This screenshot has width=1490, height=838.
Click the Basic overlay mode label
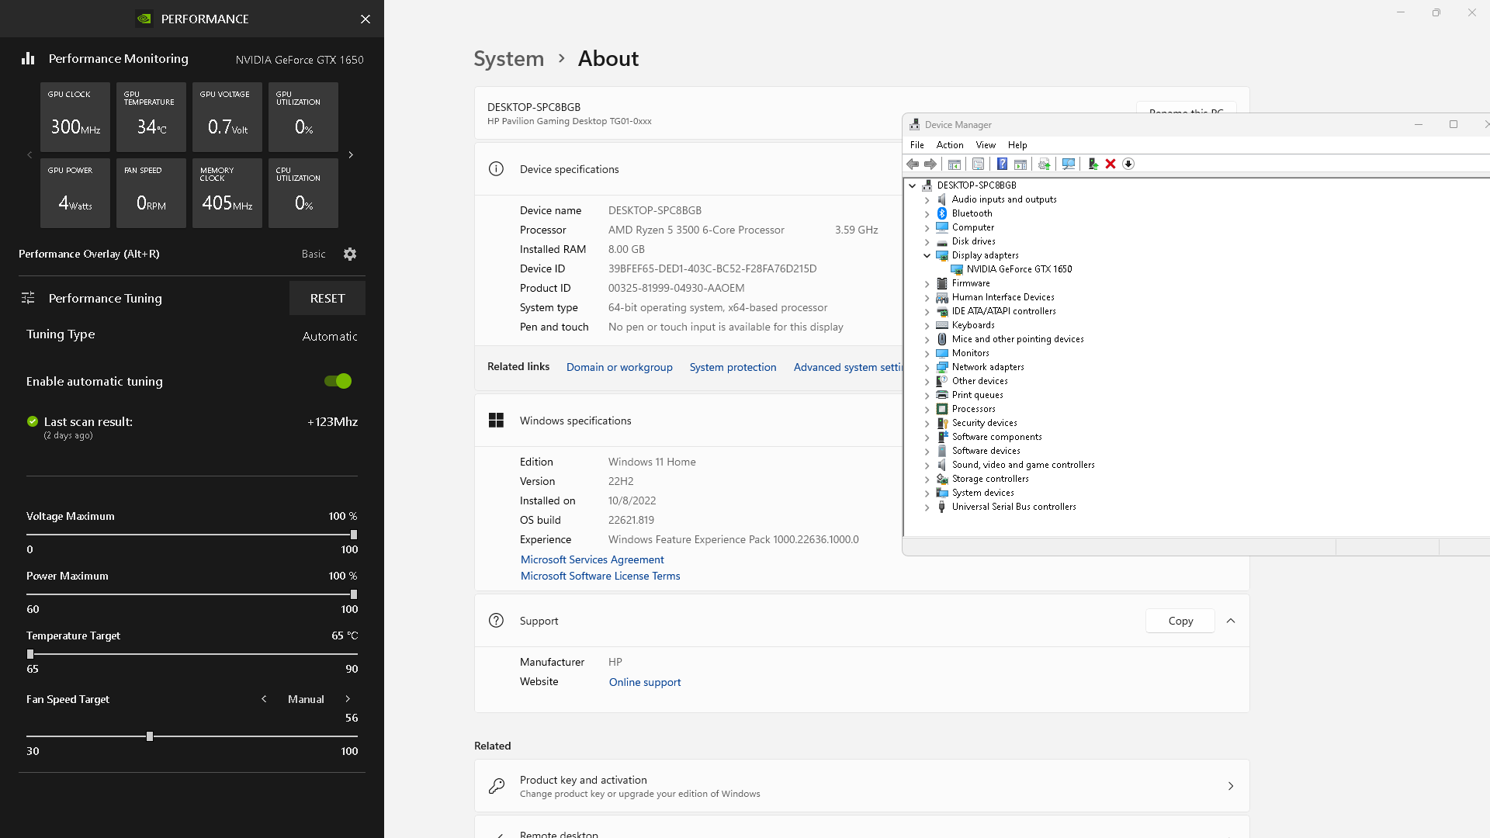coord(313,254)
